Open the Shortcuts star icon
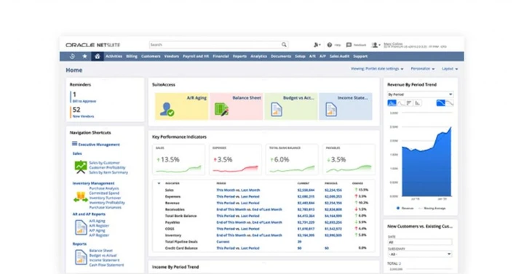 pyautogui.click(x=85, y=57)
